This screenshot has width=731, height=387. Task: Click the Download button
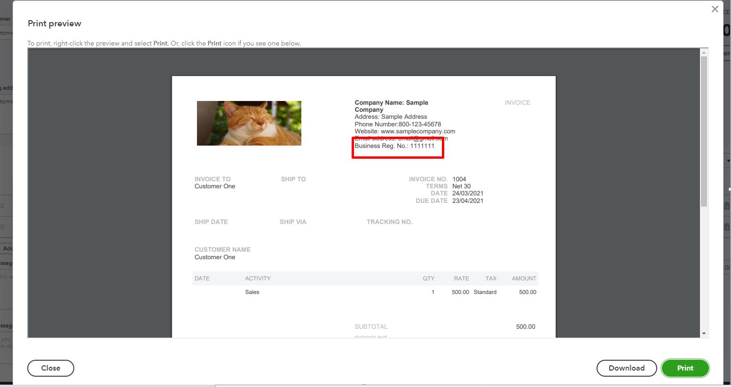pyautogui.click(x=627, y=368)
